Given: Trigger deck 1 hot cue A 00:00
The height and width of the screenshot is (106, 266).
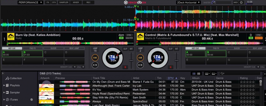Looking at the screenshot, I should pyautogui.click(x=12, y=54).
